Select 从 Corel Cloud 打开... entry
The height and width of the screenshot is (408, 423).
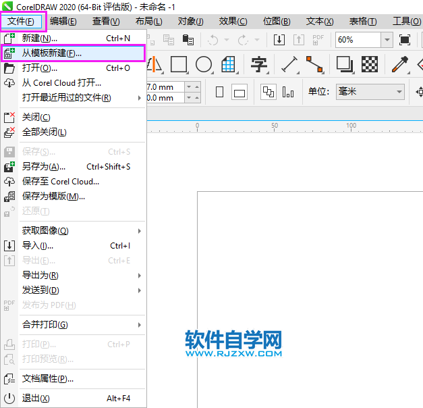(74, 83)
